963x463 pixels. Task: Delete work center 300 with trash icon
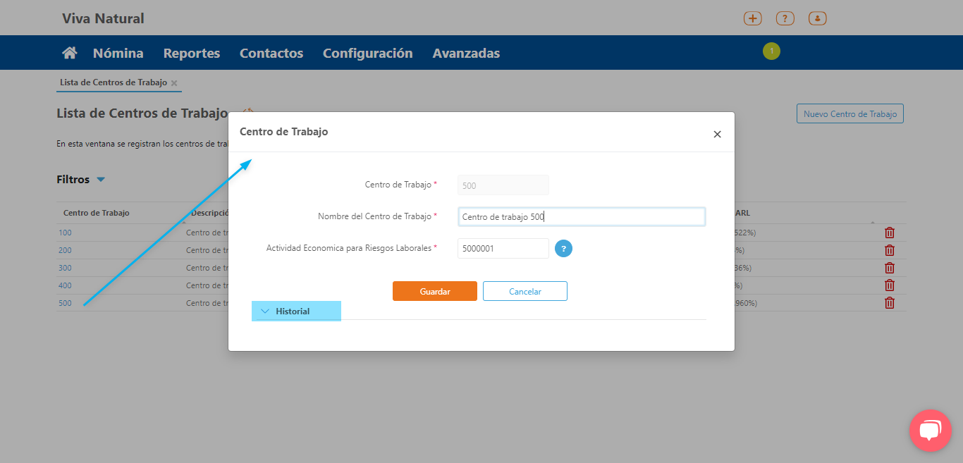(x=890, y=268)
